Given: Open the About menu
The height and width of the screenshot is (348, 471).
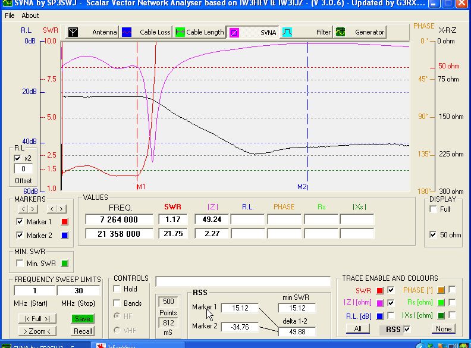Looking at the screenshot, I should click(30, 15).
